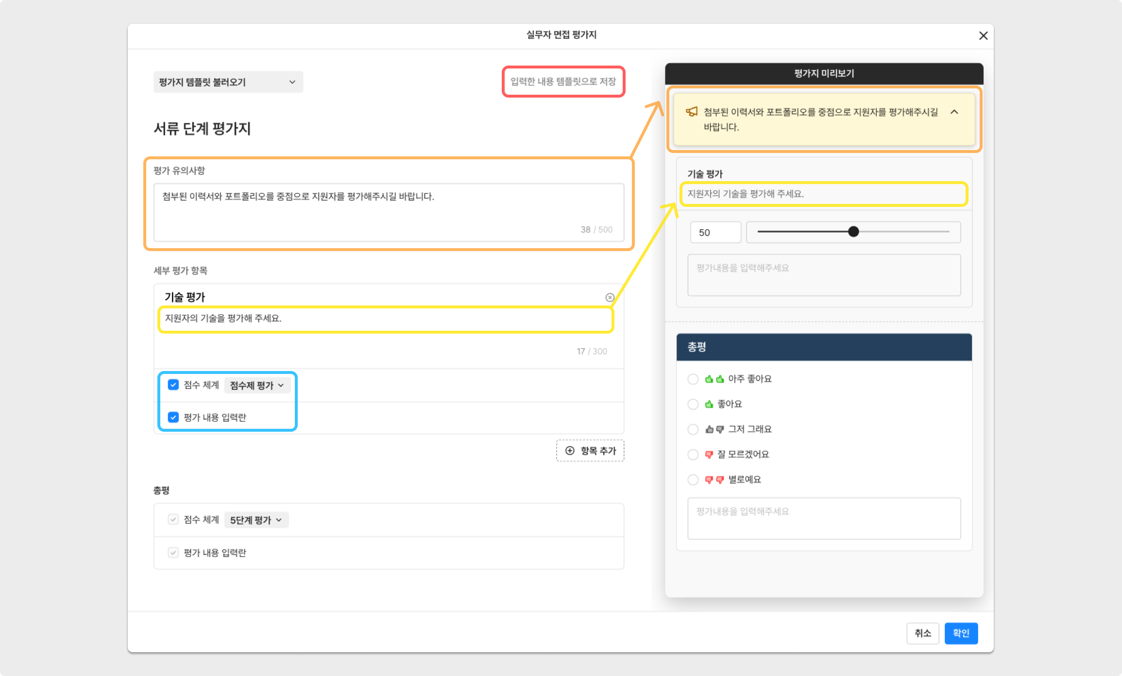Uncheck 점수 체계 checkbox under 기술 평가
1122x676 pixels.
pos(173,385)
